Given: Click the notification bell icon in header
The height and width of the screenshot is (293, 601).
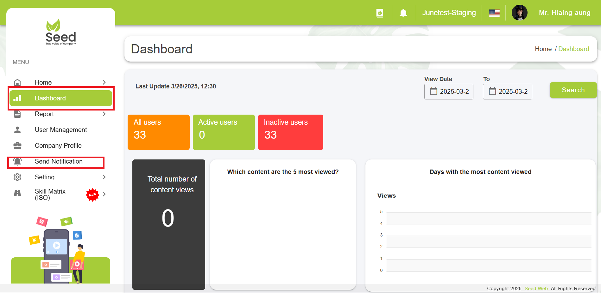Looking at the screenshot, I should (x=403, y=13).
